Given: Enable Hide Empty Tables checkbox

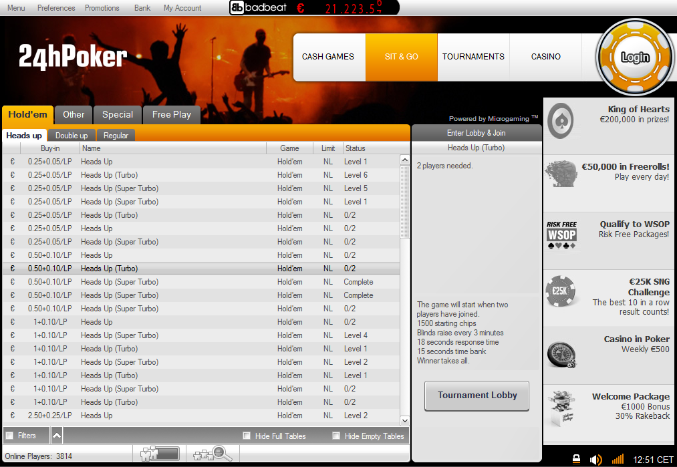Looking at the screenshot, I should [336, 436].
